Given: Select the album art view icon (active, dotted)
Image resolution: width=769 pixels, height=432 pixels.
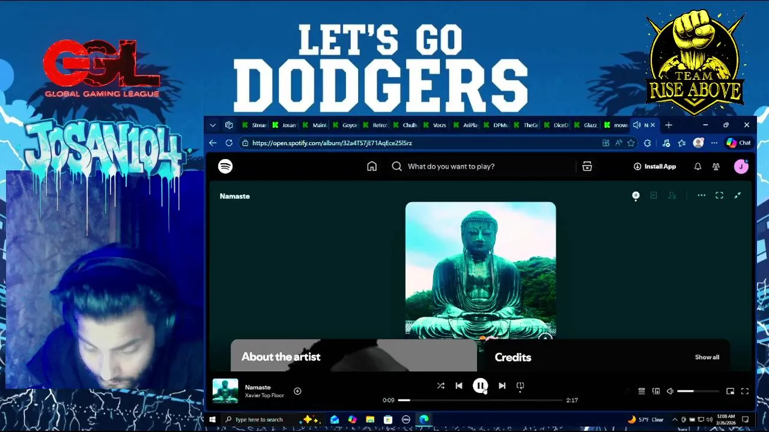Looking at the screenshot, I should [x=636, y=196].
